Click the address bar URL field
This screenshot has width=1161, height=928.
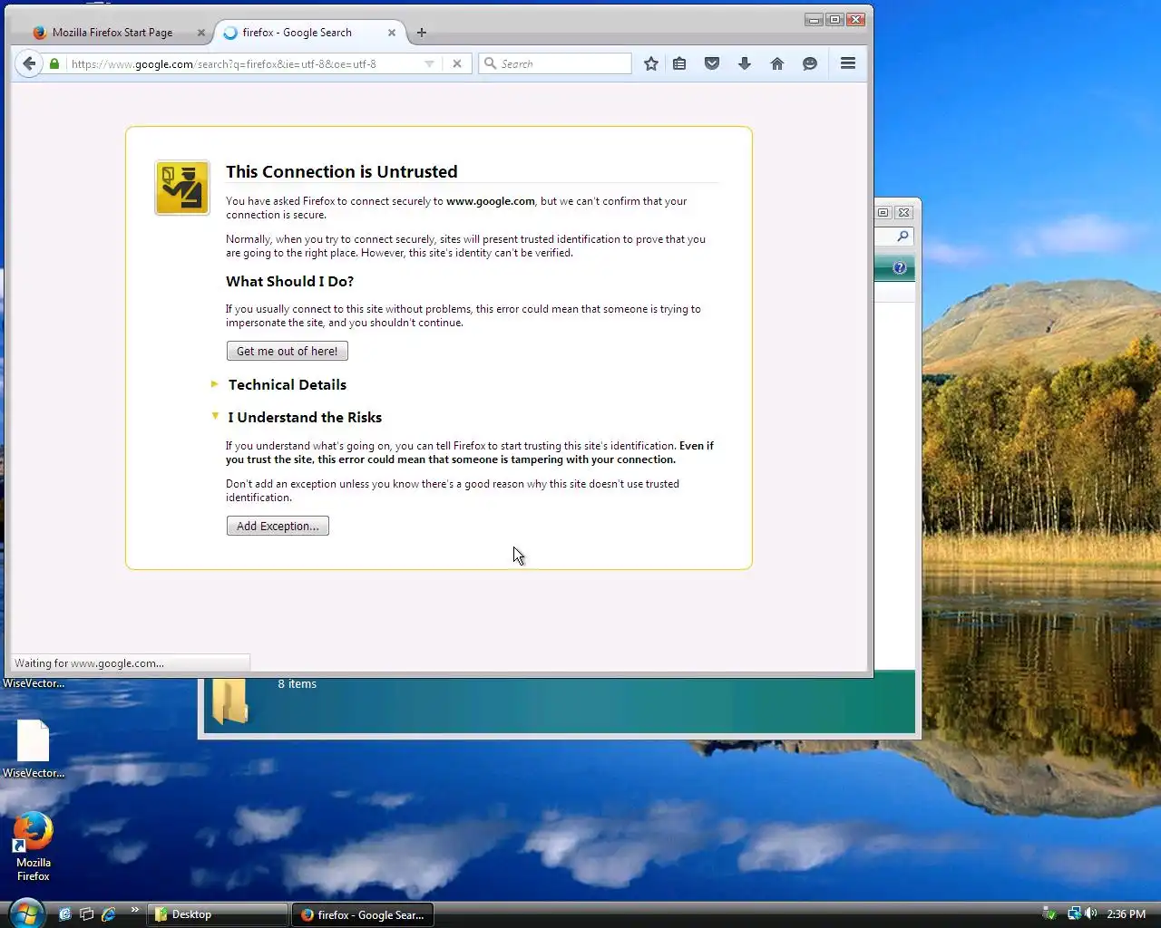245,63
